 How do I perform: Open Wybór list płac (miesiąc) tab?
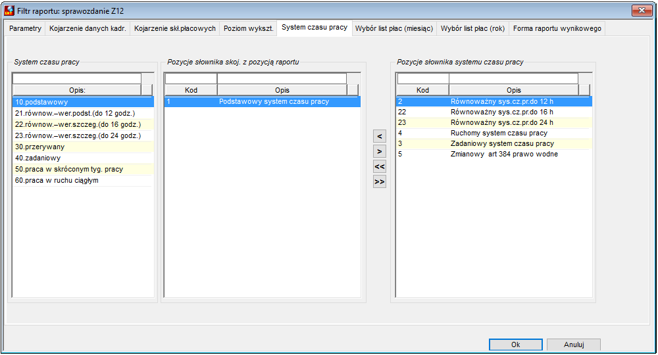394,28
